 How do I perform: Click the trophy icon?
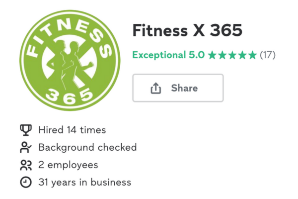click(25, 130)
